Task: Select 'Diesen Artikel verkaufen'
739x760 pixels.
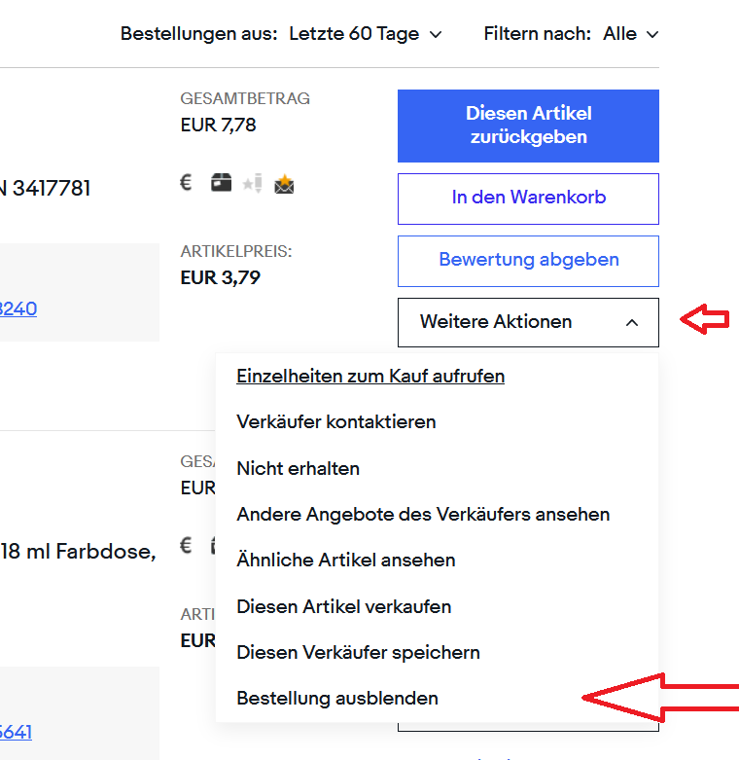Action: 344,606
